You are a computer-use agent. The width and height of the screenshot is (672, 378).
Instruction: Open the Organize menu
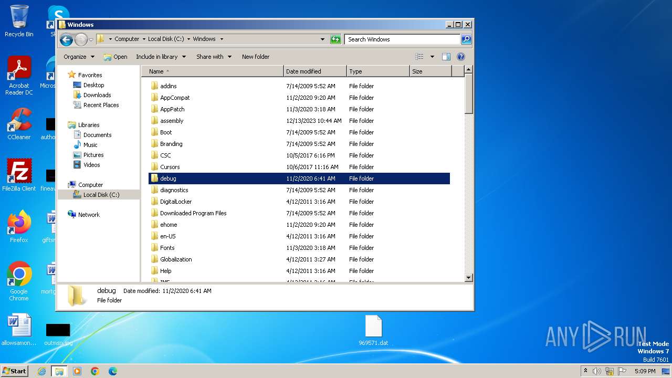click(79, 57)
